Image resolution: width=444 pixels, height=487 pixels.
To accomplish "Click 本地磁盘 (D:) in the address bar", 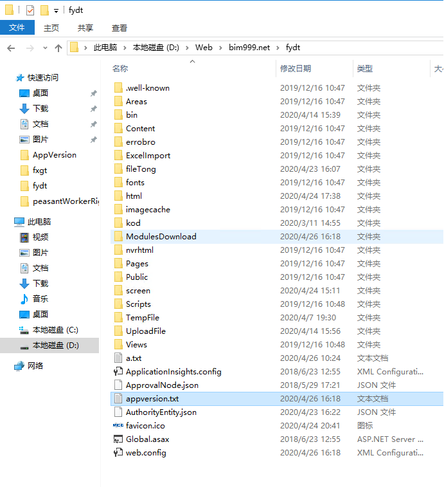I will 155,48.
